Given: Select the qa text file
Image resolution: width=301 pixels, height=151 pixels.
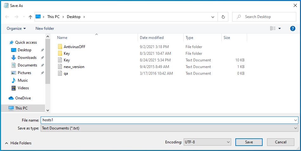Looking at the screenshot, I should [66, 73].
